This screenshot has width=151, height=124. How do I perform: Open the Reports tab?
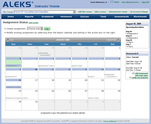coord(29,17)
